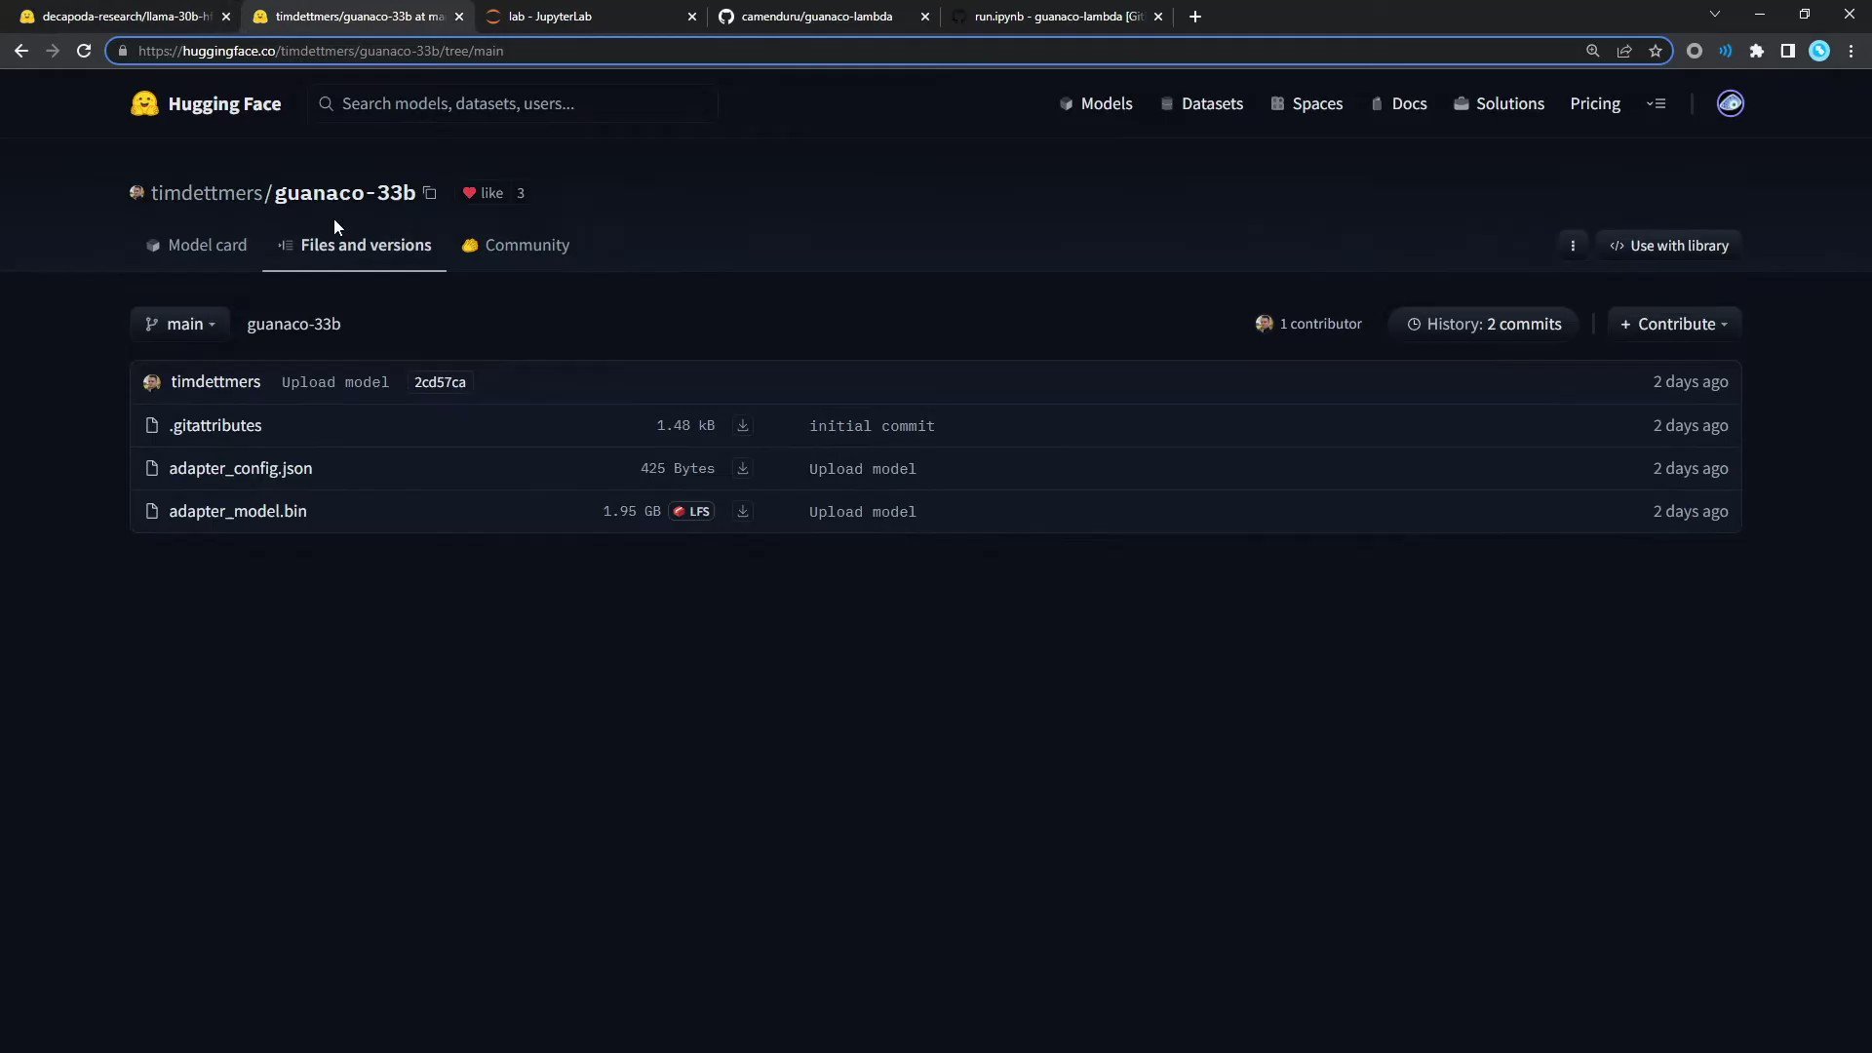
Task: Open Solutions navigation menu
Action: pos(1499,103)
